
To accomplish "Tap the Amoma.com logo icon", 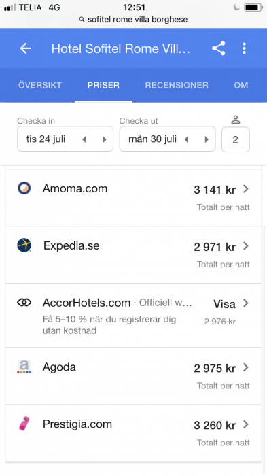I will (x=24, y=188).
